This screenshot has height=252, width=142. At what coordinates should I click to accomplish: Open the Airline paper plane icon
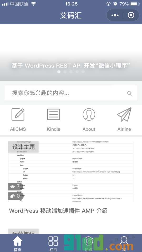(x=124, y=114)
